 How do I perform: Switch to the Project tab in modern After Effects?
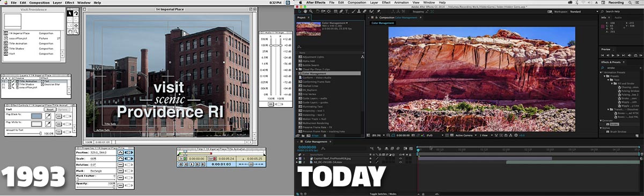[x=301, y=18]
